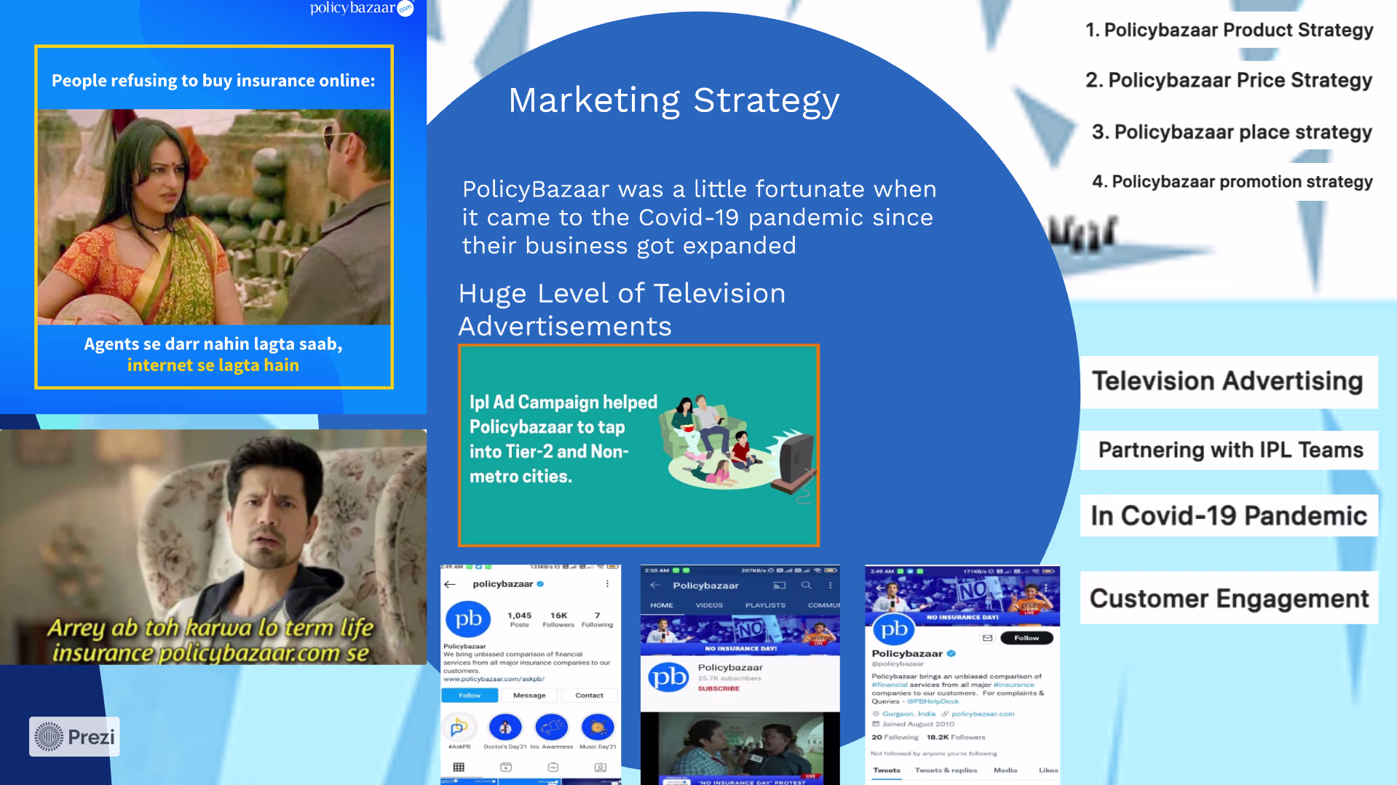Click the teal Ipl Ad Campaign card

tap(638, 445)
